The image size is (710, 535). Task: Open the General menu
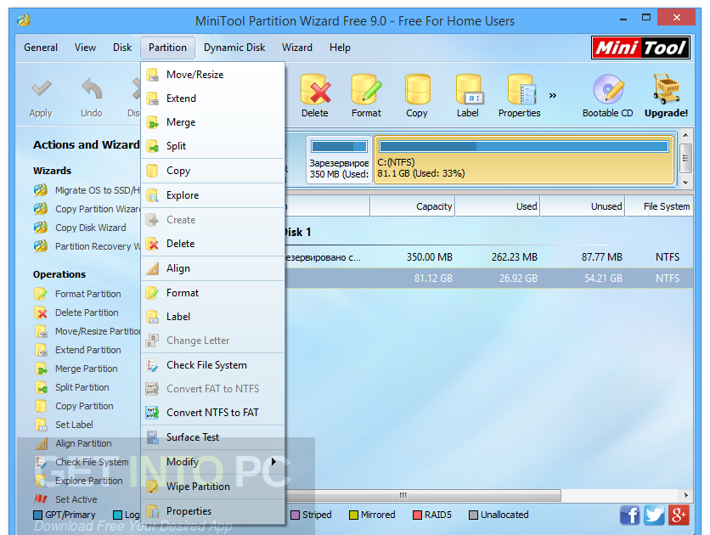(x=41, y=48)
